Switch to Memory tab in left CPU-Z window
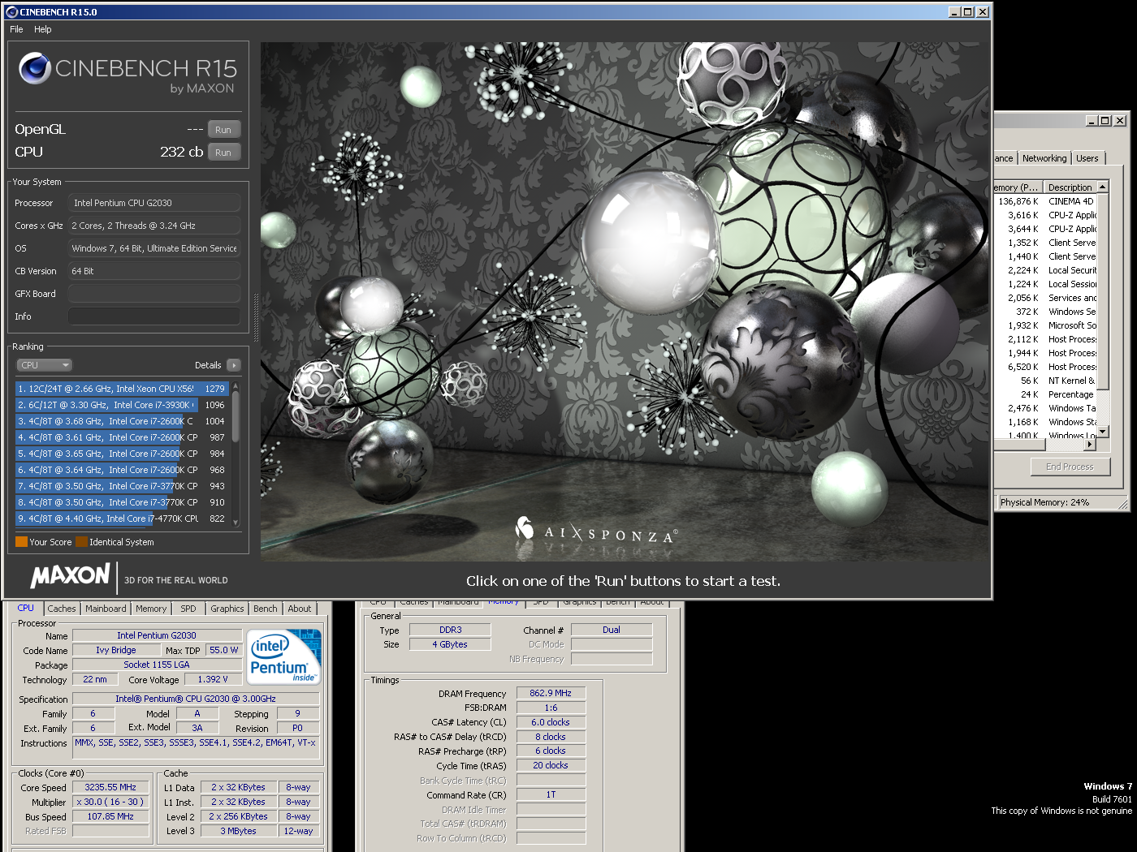Viewport: 1137px width, 852px height. coord(151,609)
